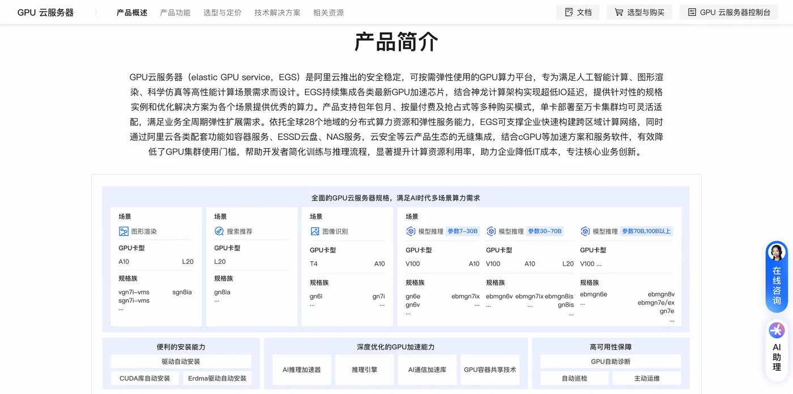Click the 推理引擎 box
Screen dimensions: 793x394
[364, 370]
